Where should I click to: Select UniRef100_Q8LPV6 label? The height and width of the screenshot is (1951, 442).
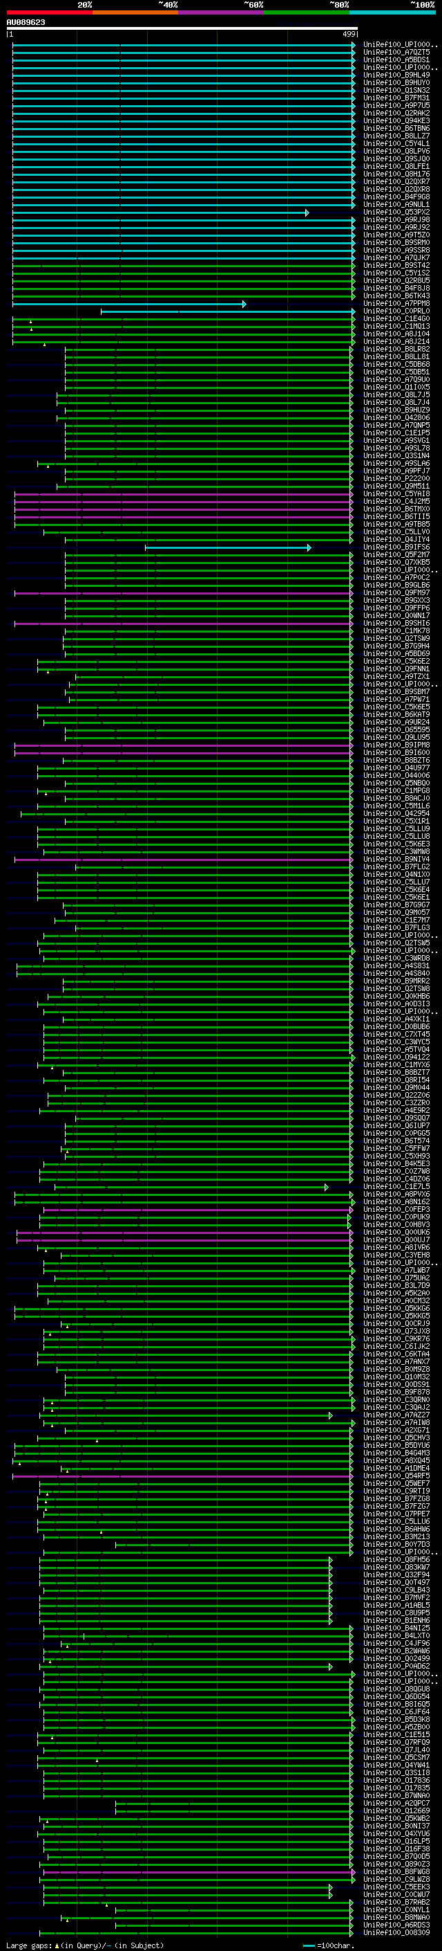(396, 151)
